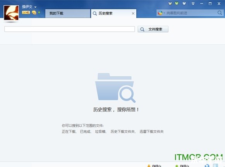Click the 垃圾箱 scope text
Viewport: 225px width, 167px height.
[100, 131]
